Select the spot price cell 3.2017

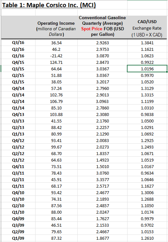pyautogui.click(x=102, y=82)
